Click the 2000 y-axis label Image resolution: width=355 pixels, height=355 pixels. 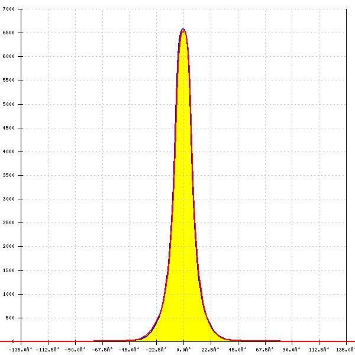9,246
